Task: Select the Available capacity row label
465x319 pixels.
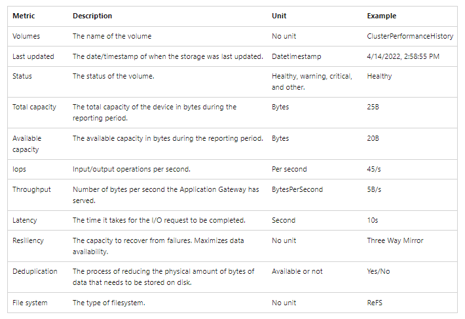Action: coord(27,144)
